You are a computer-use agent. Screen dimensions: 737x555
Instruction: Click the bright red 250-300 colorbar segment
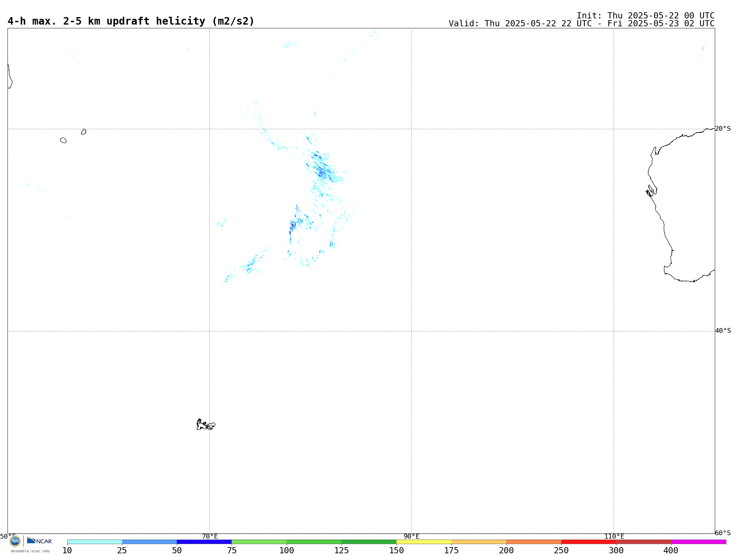pos(589,542)
